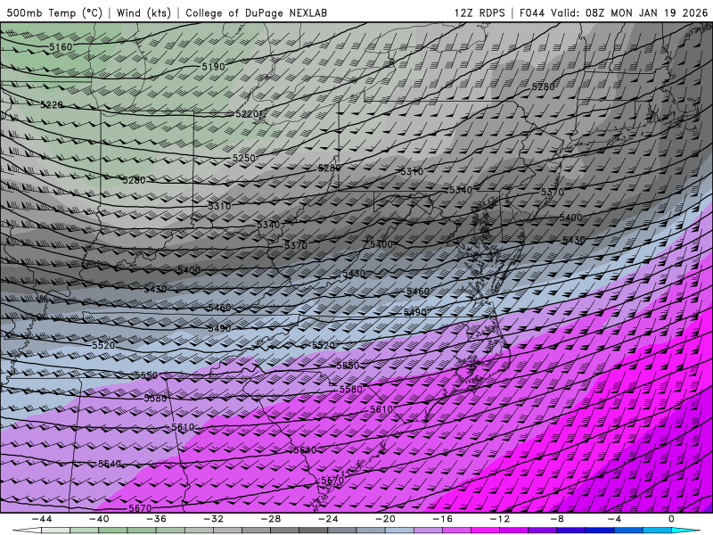Click the -32 legend value
This screenshot has width=713, height=535.
coord(213,519)
